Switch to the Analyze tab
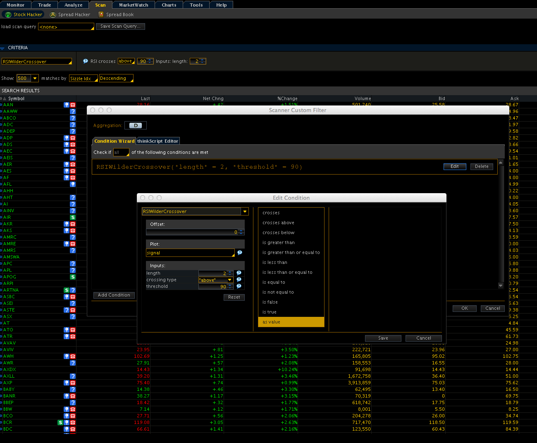This screenshot has height=443, width=537. (x=74, y=5)
